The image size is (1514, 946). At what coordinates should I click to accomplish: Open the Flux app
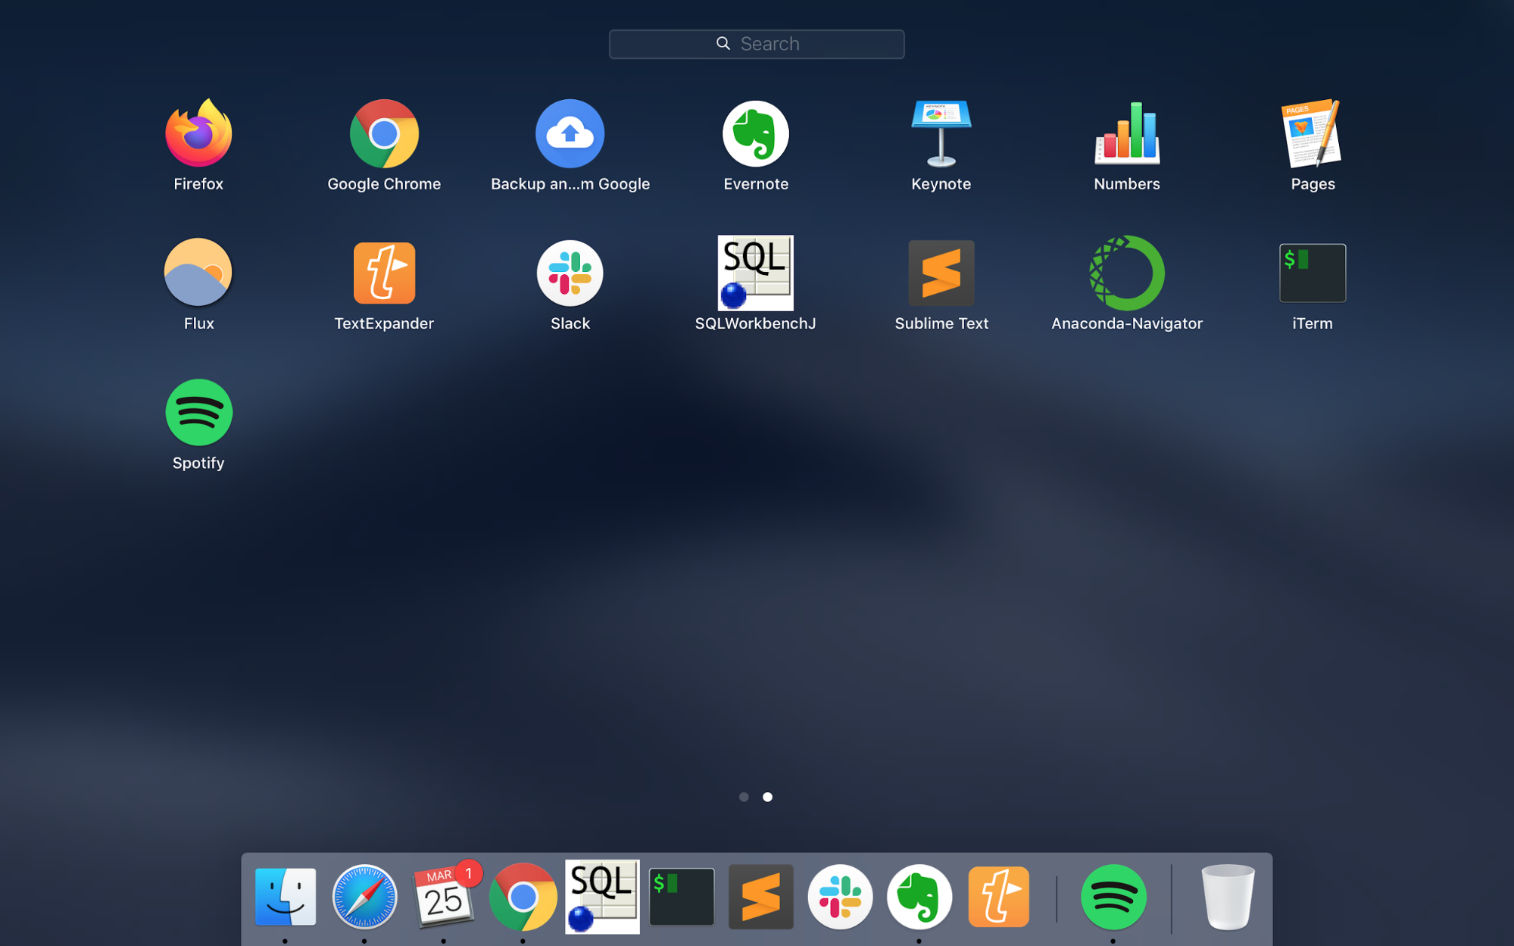click(x=198, y=273)
